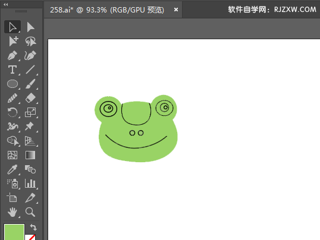Collapse the tools panel with double arrows

(6, 5)
